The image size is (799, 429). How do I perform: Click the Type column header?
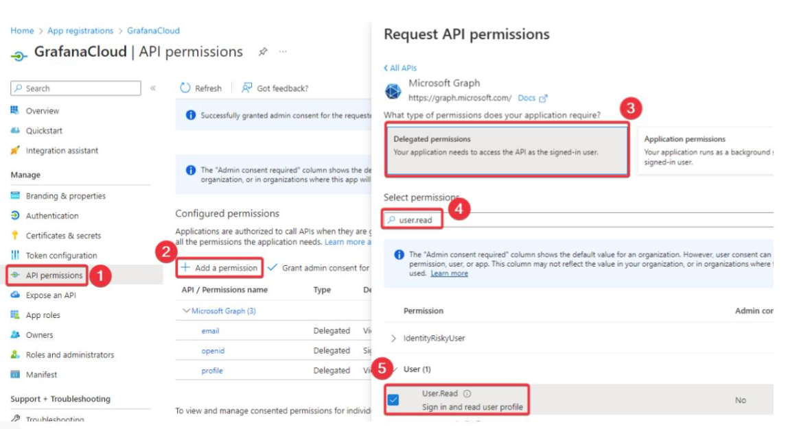[x=322, y=290]
